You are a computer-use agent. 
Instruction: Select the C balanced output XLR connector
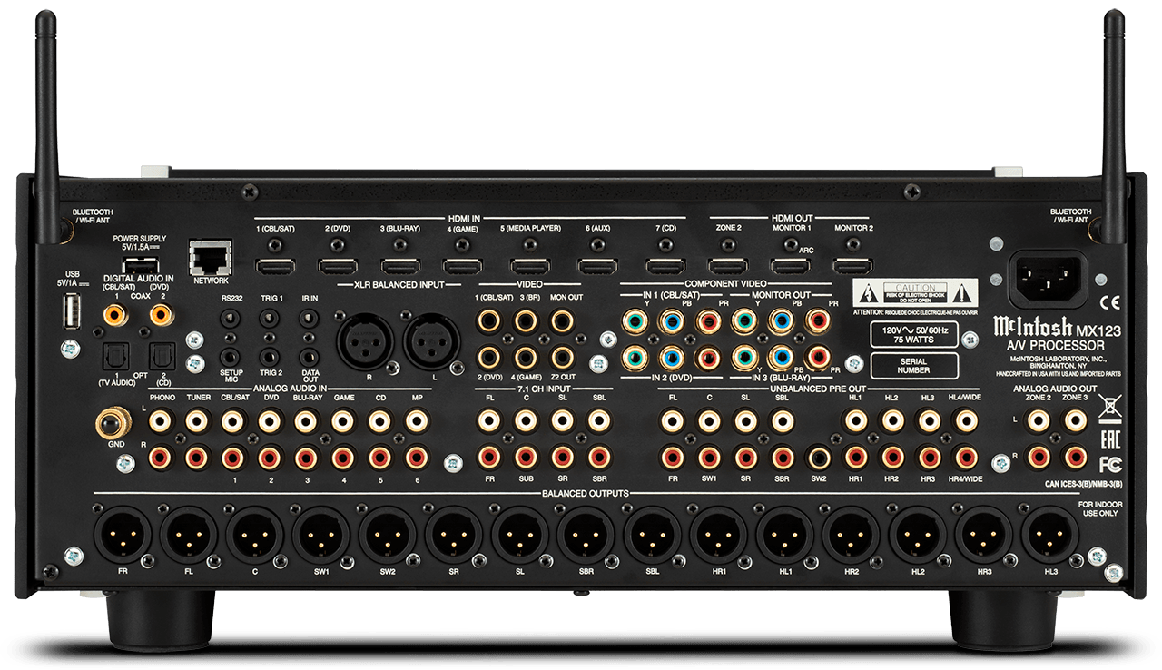255,535
